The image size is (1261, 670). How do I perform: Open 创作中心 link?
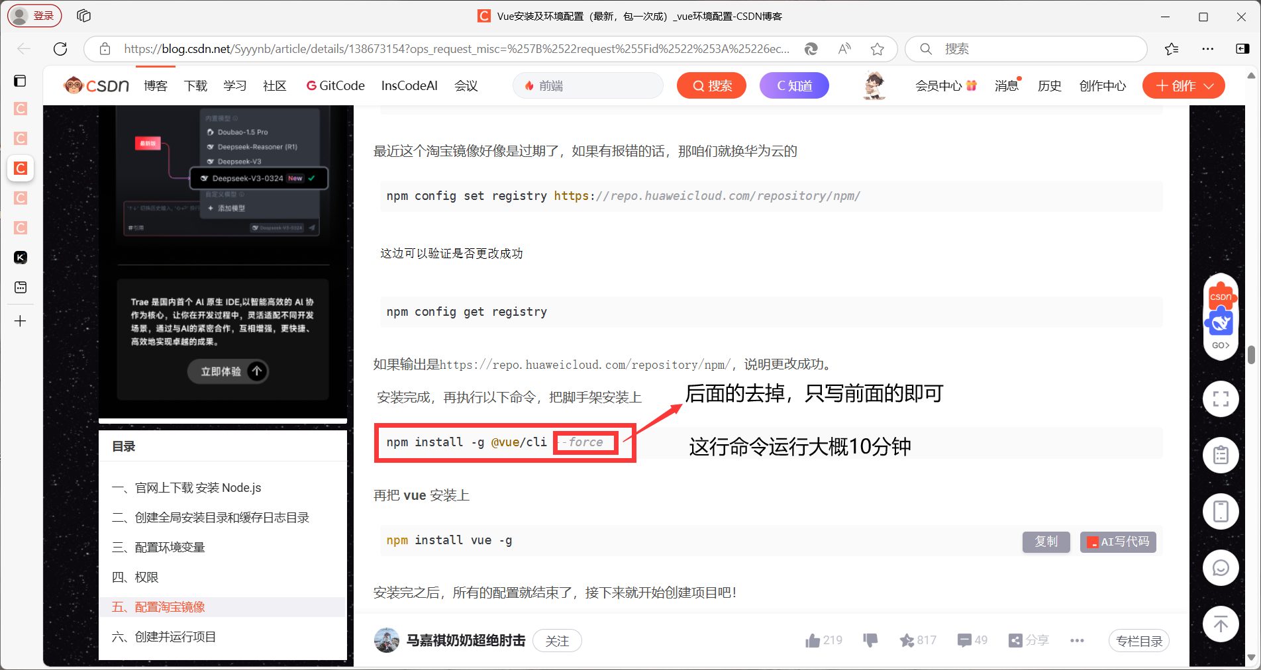click(1103, 85)
